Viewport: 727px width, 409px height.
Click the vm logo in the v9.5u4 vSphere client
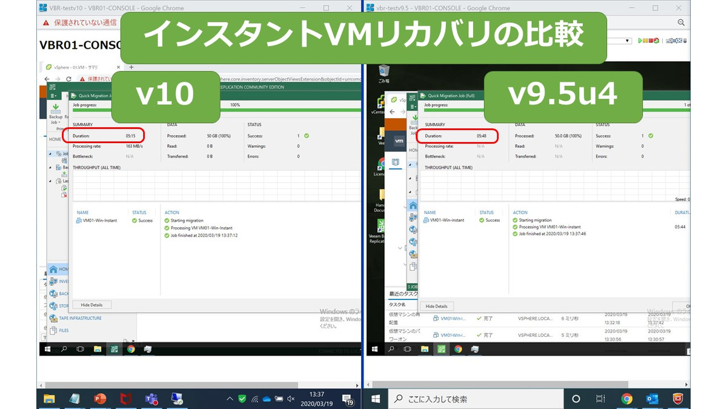(399, 141)
